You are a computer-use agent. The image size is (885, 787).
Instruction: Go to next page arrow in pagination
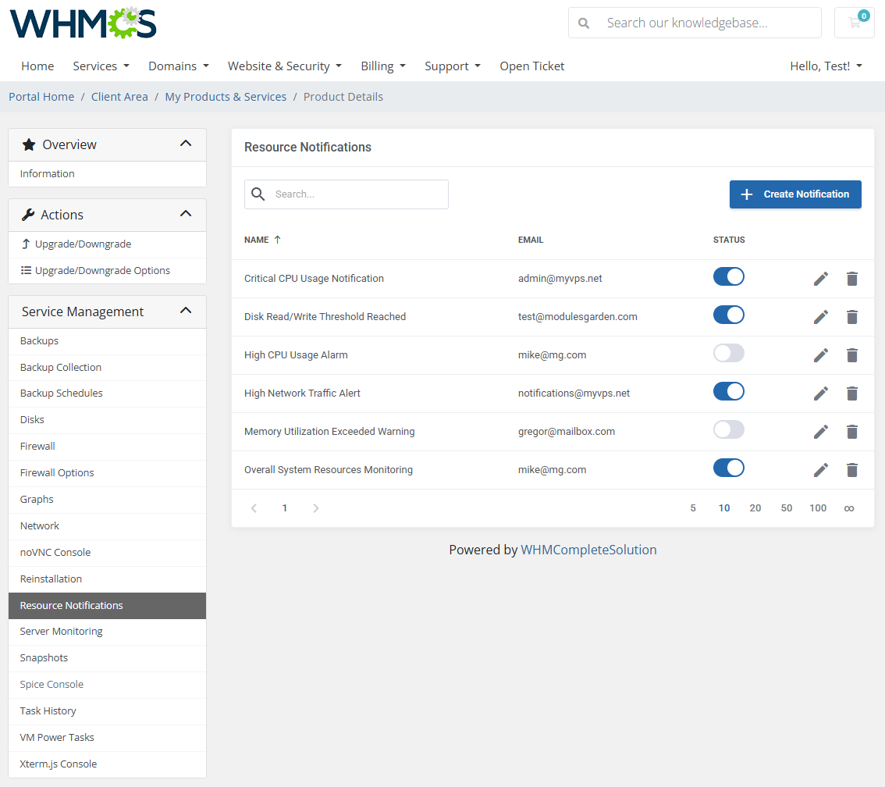tap(315, 508)
